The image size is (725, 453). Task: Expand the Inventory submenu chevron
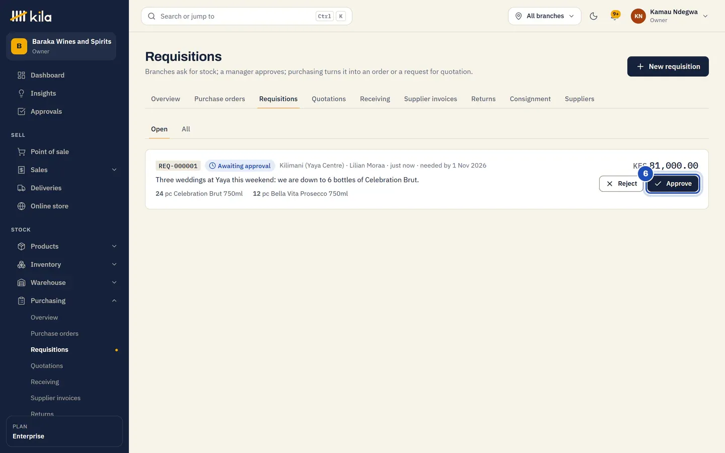coord(114,265)
